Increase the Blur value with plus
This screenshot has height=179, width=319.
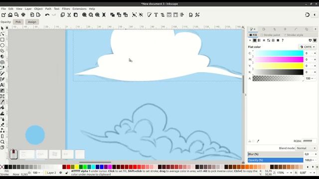[x=316, y=154]
